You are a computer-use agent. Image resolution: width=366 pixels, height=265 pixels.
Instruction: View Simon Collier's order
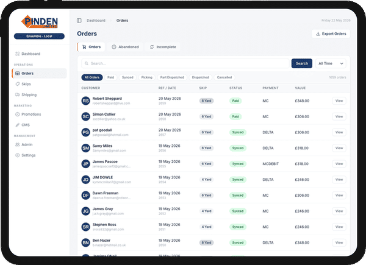click(x=339, y=116)
